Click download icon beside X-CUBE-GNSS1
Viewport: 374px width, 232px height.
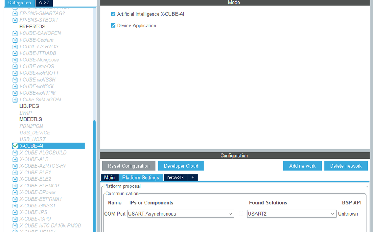click(15, 205)
